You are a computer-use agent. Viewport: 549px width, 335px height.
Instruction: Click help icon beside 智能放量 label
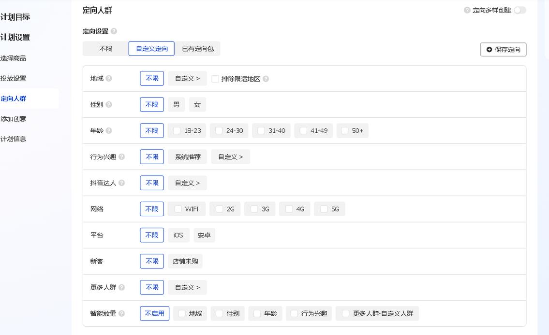pyautogui.click(x=121, y=313)
